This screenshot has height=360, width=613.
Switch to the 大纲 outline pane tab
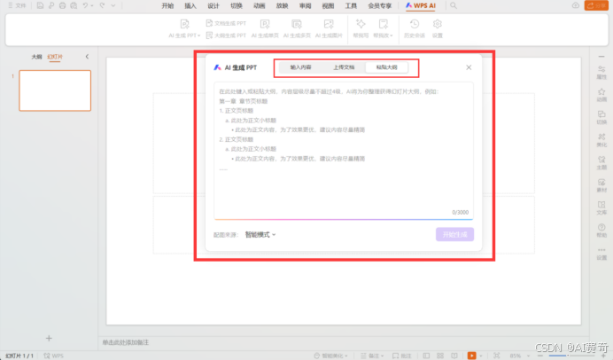point(36,57)
